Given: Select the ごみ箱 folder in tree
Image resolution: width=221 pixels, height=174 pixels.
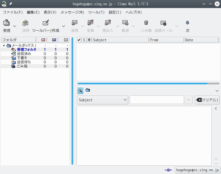Looking at the screenshot, I should 22,66.
